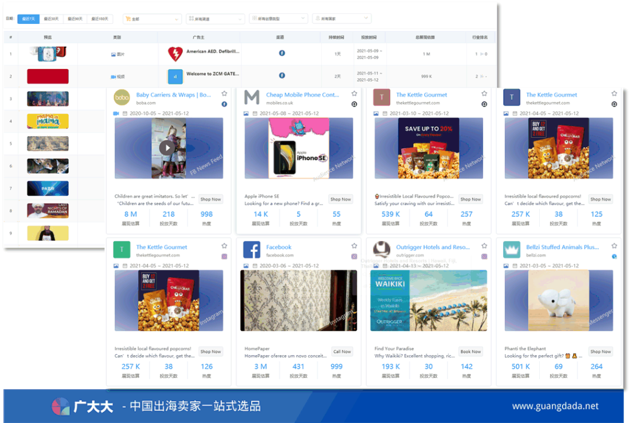This screenshot has width=631, height=423.
Task: Toggle favorite star on Bellzi Stuffed Animals ad
Action: (614, 245)
